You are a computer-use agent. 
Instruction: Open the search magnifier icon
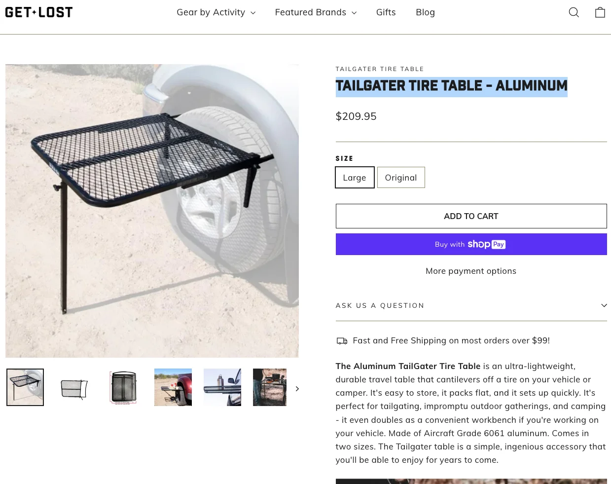[x=574, y=12]
